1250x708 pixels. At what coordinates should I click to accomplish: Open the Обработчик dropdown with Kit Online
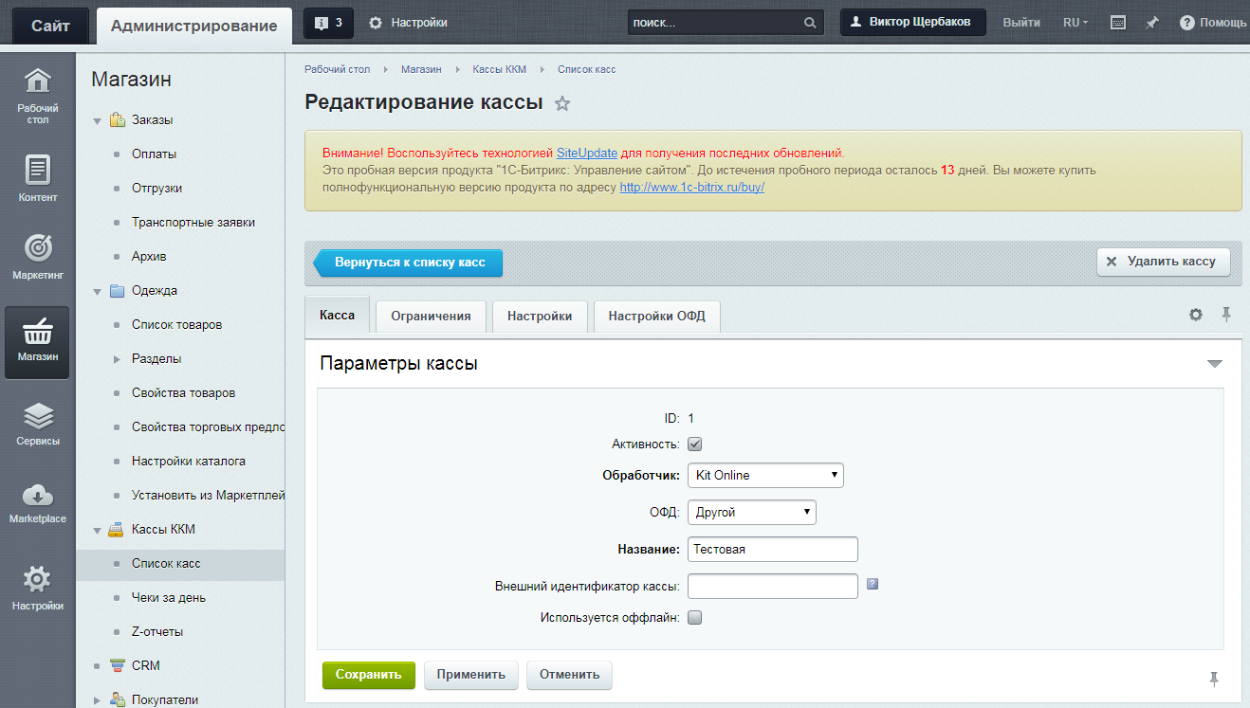[765, 475]
